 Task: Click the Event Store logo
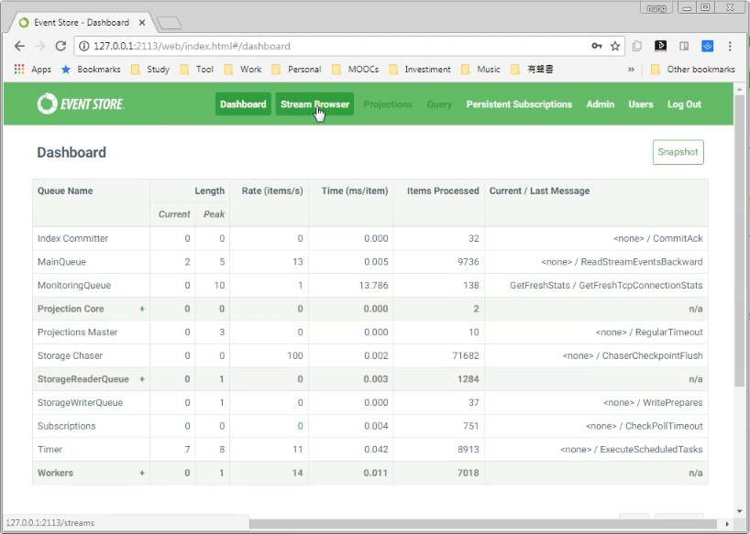[x=81, y=104]
